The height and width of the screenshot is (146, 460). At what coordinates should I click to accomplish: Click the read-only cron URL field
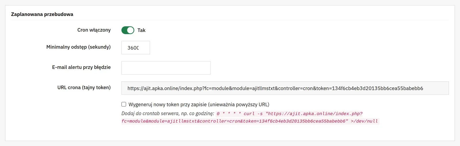coord(285,88)
